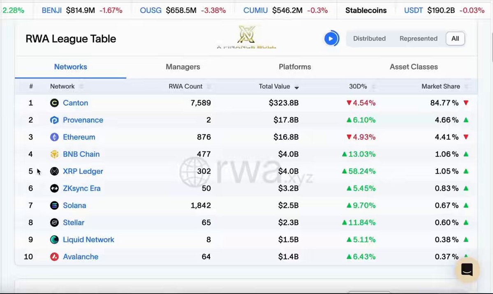The height and width of the screenshot is (294, 493).
Task: Click the USDT ticker link
Action: pos(413,10)
